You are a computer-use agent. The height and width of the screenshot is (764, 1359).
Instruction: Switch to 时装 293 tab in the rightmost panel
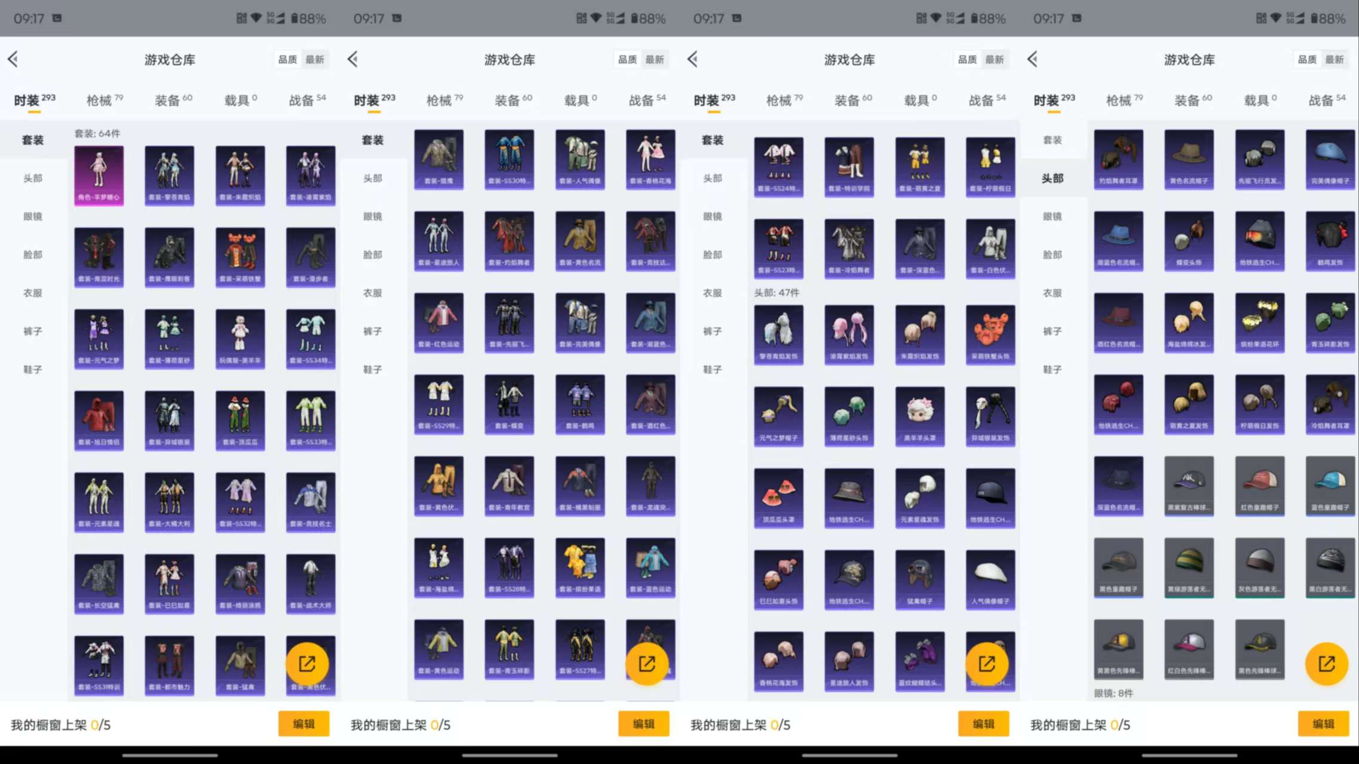click(1054, 100)
